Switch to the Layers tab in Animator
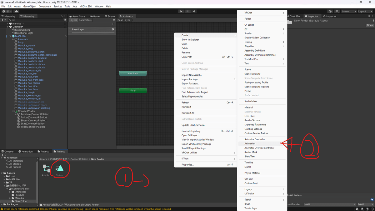This screenshot has width=375, height=211. [x=73, y=20]
